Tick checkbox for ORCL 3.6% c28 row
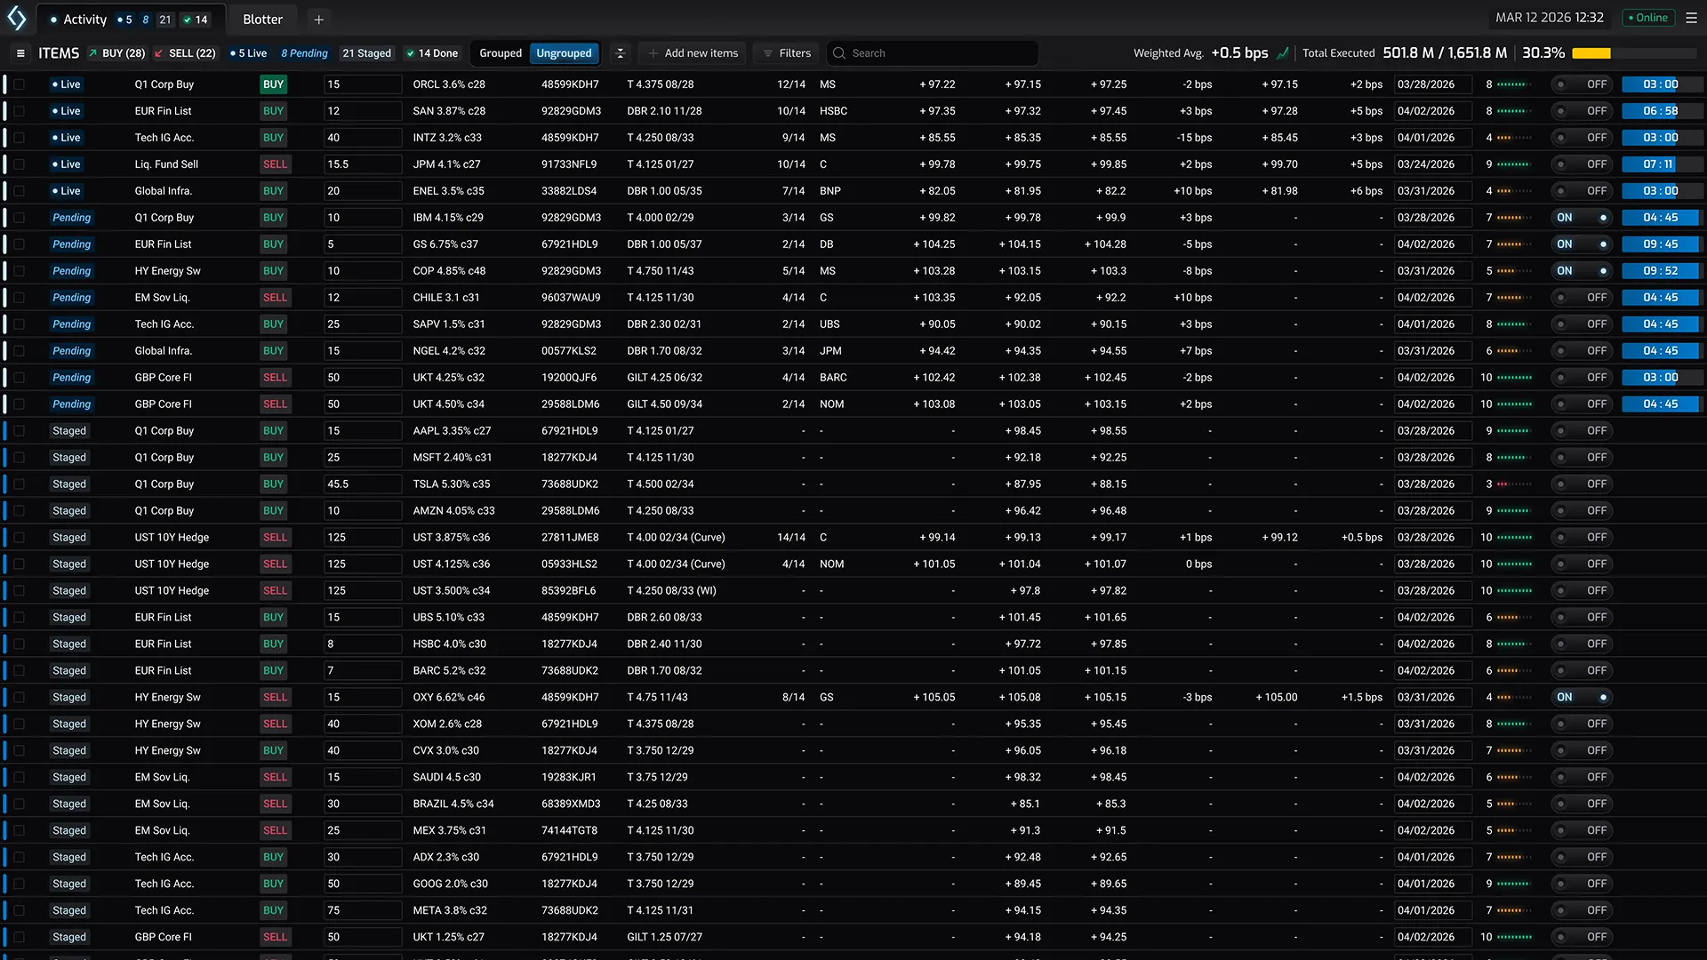 point(19,84)
